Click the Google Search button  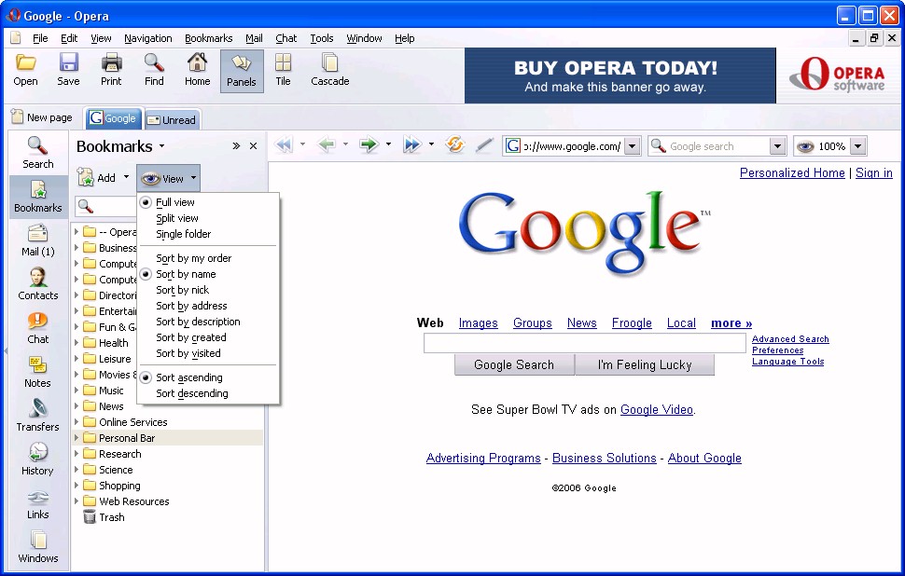(514, 365)
